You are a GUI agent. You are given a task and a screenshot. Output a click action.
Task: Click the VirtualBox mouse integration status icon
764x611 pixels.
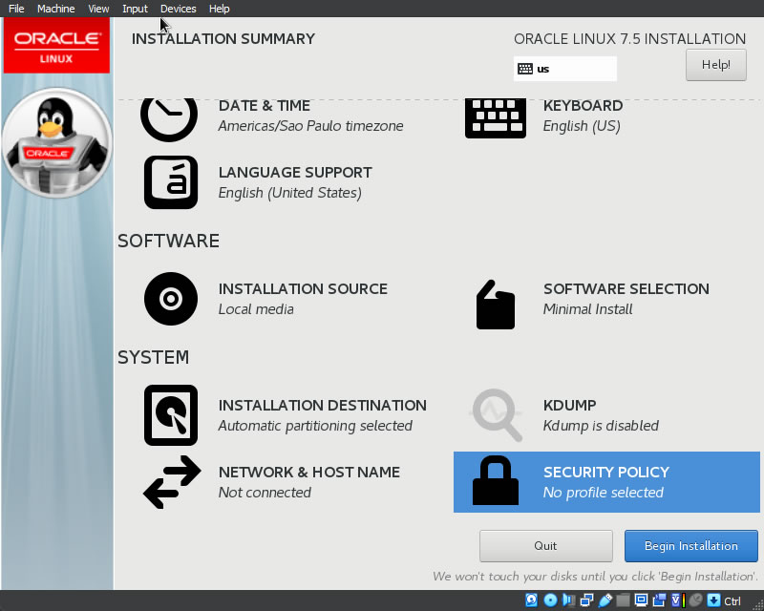696,600
